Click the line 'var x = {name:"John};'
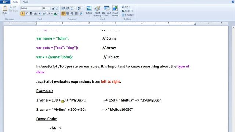 [54, 57]
